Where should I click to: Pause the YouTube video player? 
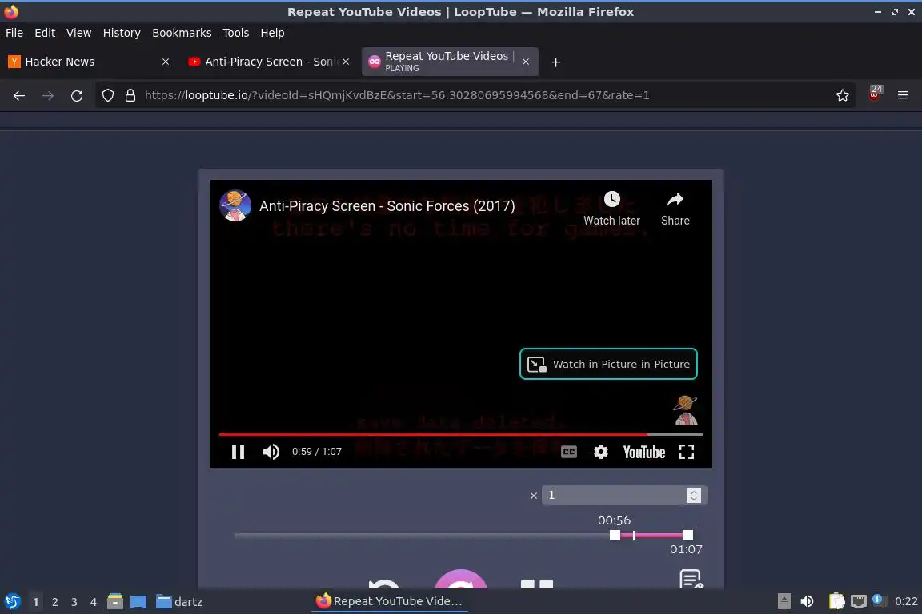239,451
